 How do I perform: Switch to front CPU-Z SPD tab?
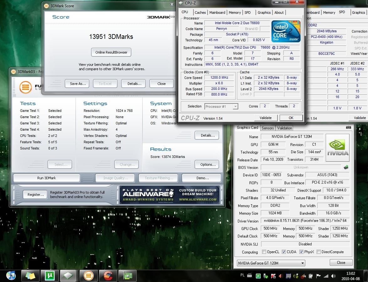[248, 13]
